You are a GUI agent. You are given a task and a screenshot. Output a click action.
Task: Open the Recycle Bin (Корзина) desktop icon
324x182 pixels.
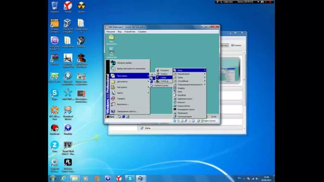coord(54,7)
